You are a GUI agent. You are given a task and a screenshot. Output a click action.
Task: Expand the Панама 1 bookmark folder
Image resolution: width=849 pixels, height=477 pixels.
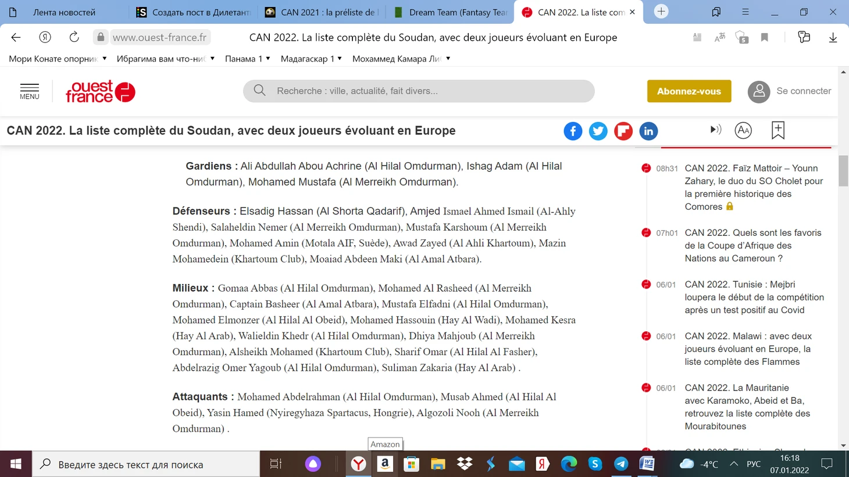pyautogui.click(x=247, y=59)
